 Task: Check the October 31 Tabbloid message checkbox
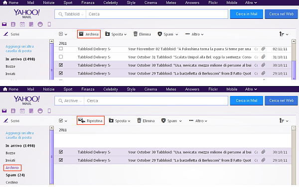(x=61, y=57)
